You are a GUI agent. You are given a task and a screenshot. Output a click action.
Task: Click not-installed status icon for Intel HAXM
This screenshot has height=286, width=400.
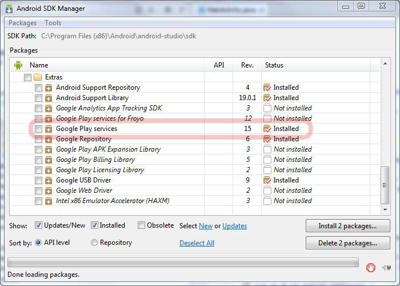pyautogui.click(x=267, y=201)
